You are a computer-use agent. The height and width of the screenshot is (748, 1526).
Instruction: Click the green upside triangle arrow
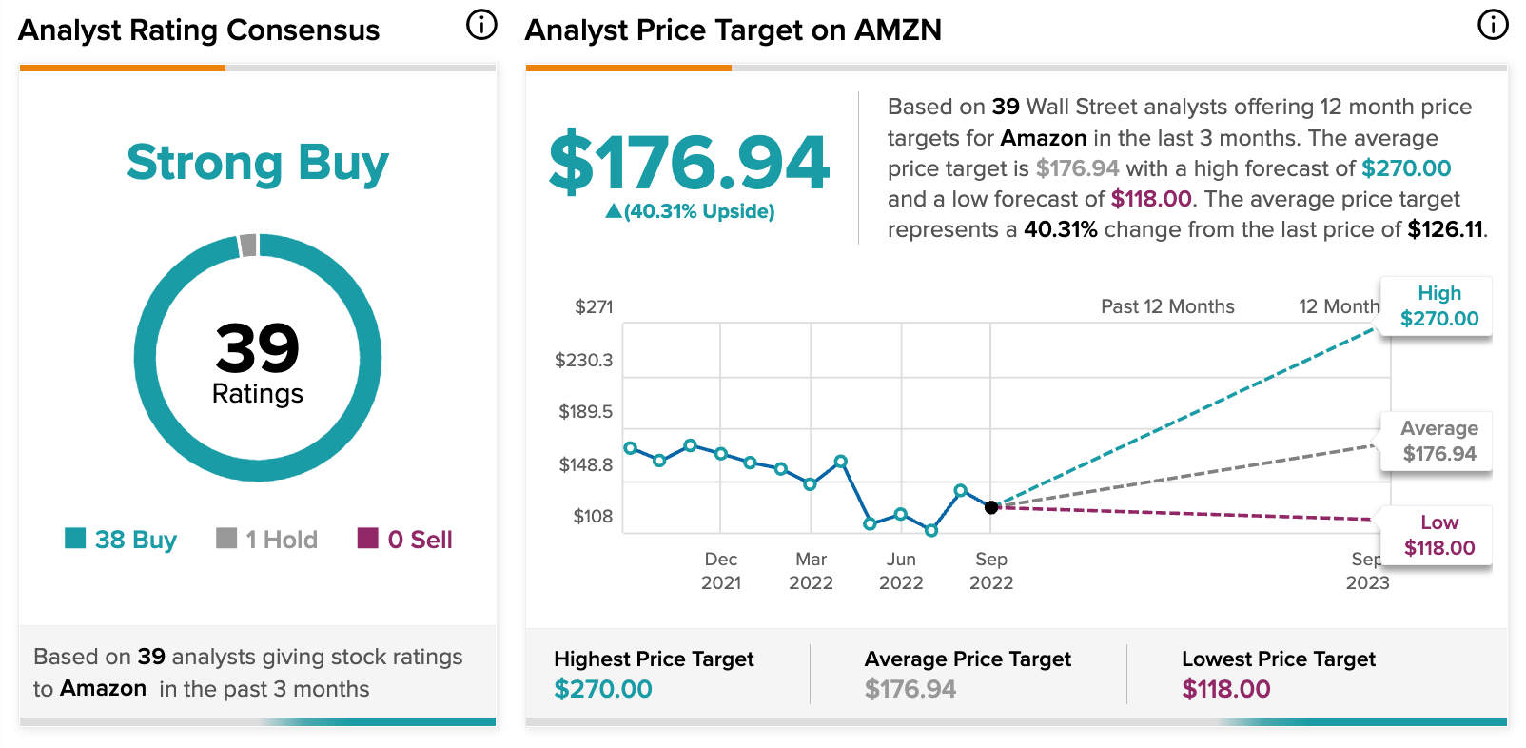coord(614,211)
